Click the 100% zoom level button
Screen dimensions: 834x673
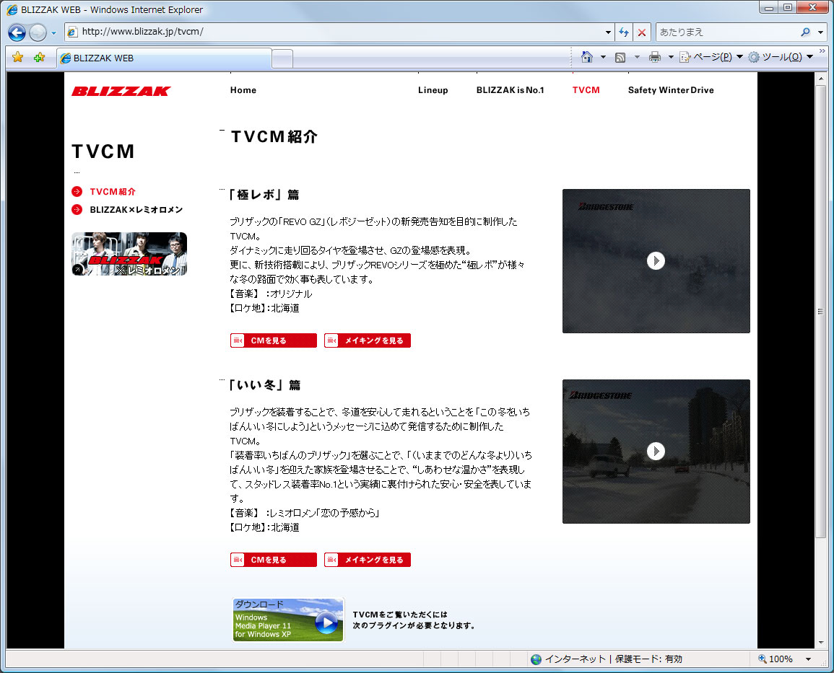click(x=776, y=659)
